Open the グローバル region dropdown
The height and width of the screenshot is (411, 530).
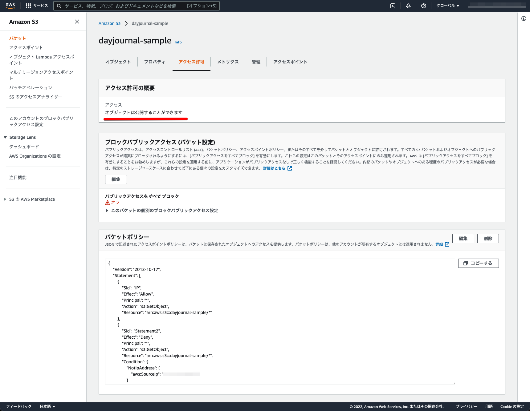pyautogui.click(x=448, y=6)
